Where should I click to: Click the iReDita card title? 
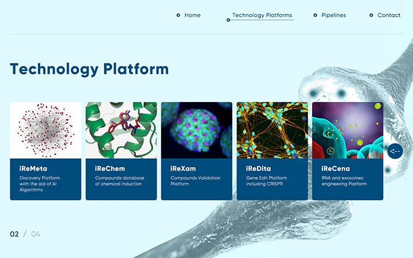click(x=258, y=169)
